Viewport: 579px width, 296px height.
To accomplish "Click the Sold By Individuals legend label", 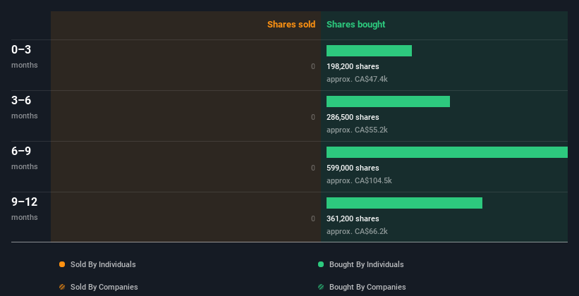I will [103, 264].
